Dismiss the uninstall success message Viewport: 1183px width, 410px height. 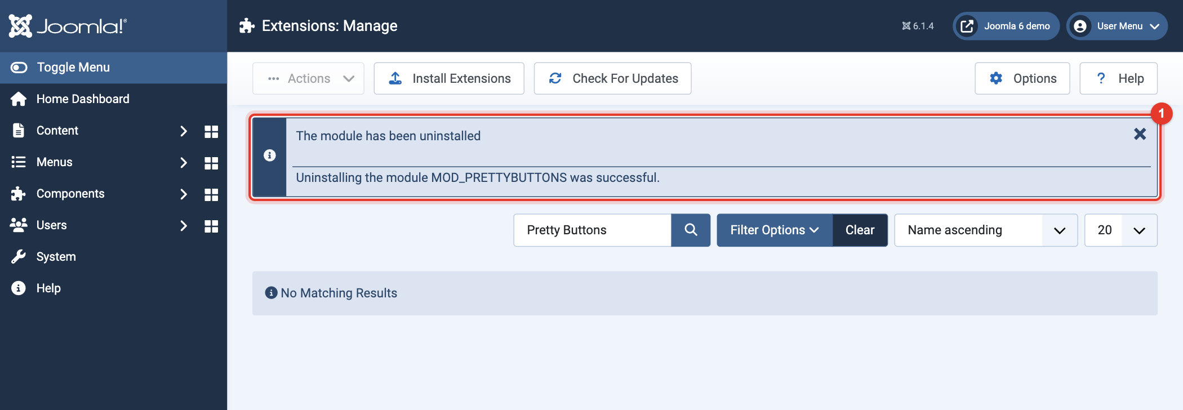1140,134
